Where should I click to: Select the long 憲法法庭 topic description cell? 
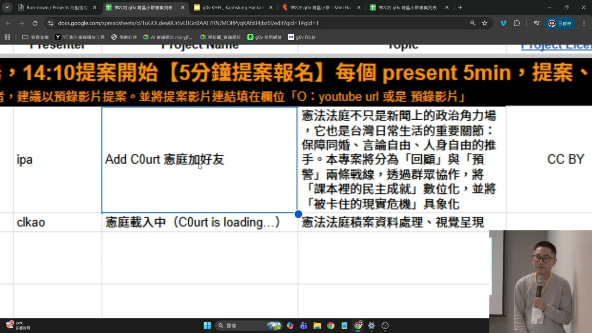point(402,160)
